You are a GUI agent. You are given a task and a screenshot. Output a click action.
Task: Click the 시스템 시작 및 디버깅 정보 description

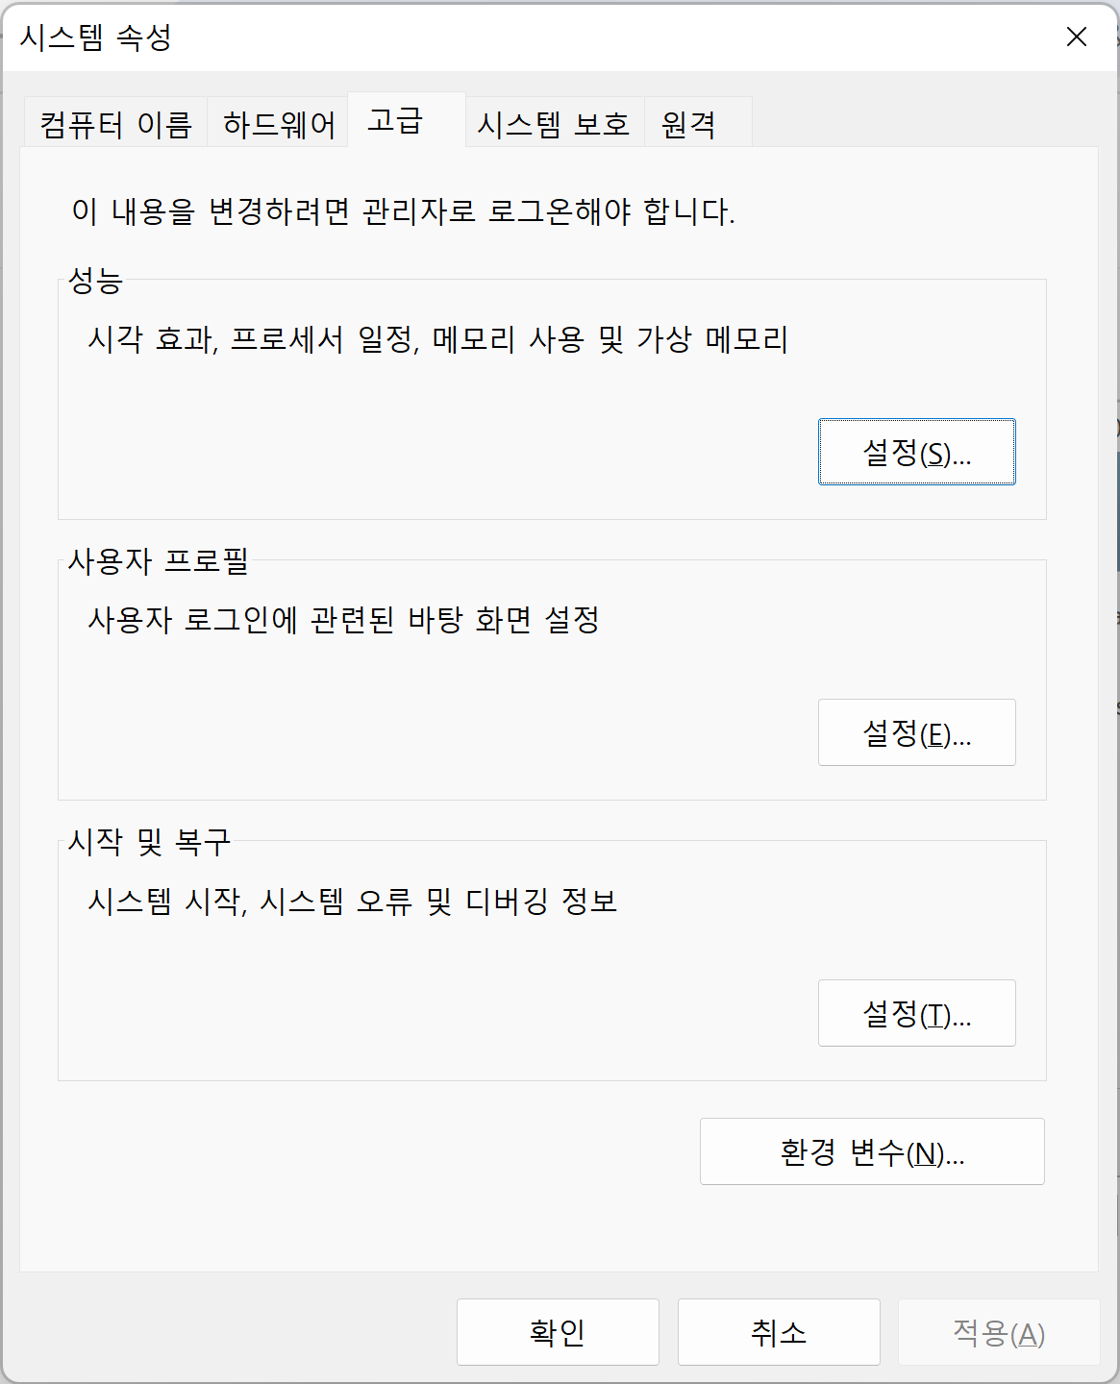click(x=353, y=901)
